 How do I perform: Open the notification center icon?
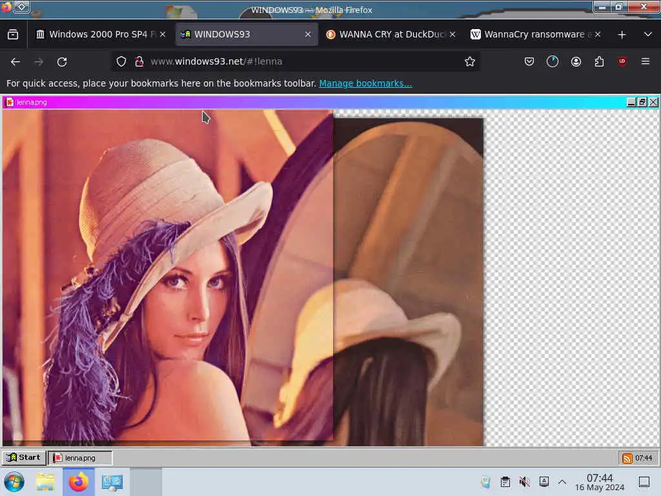click(644, 482)
